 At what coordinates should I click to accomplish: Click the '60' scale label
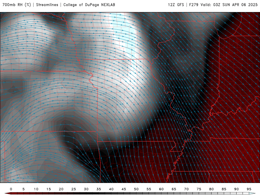(x=161, y=189)
